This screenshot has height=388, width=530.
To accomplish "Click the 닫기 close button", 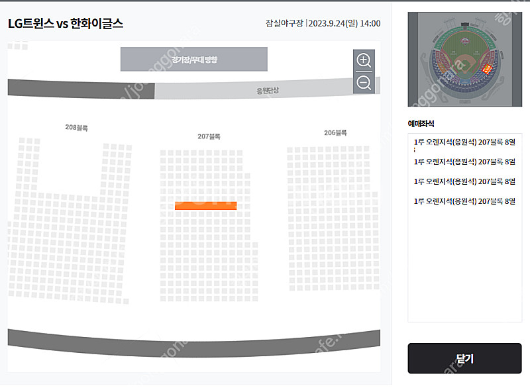I will click(x=464, y=358).
